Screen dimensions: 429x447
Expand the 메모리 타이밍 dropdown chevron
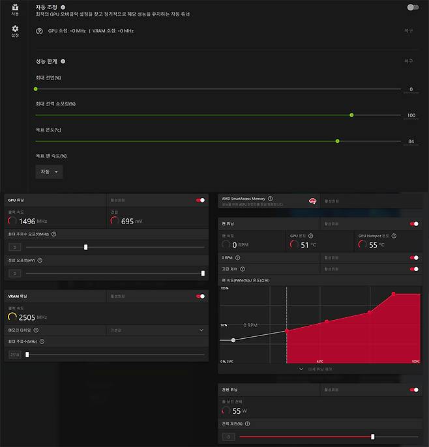pyautogui.click(x=201, y=330)
